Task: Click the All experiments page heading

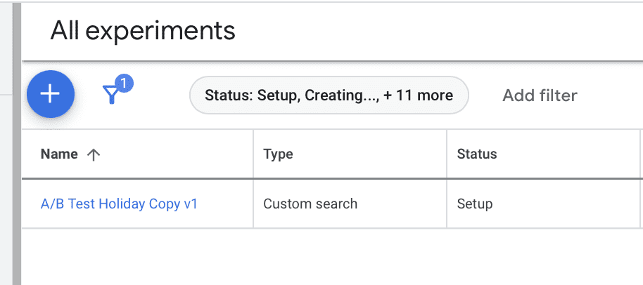Action: [143, 31]
